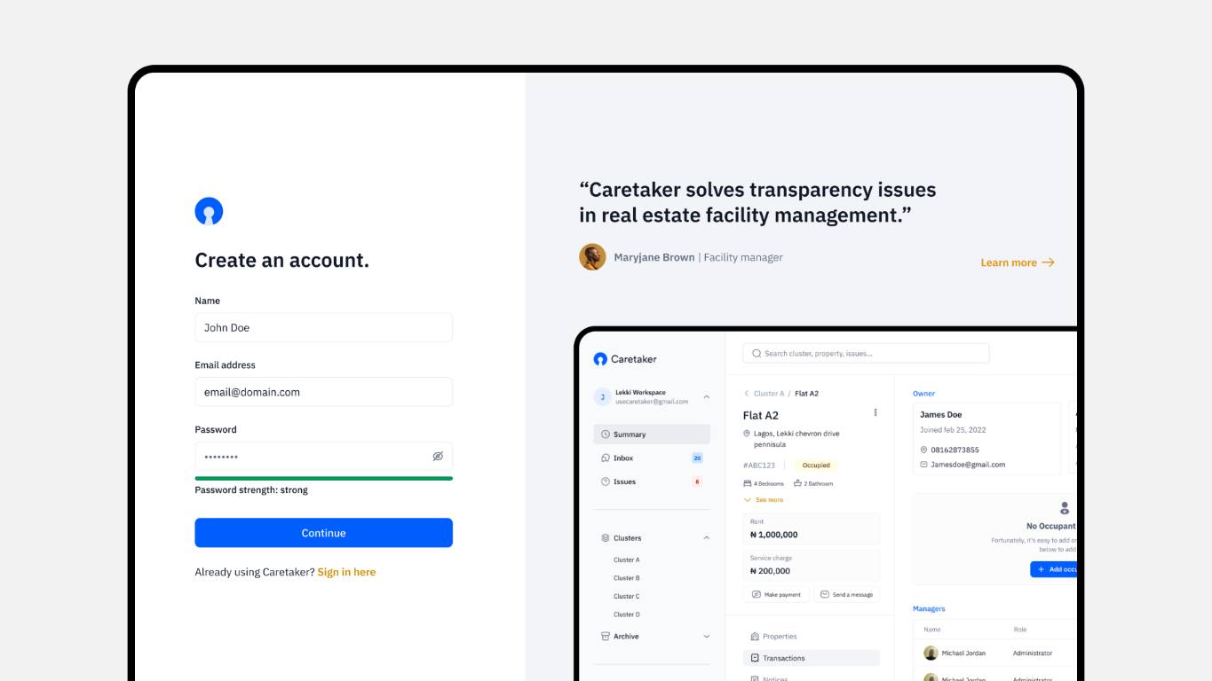Click the location pin beside the Lagos address
1212x681 pixels.
[747, 434]
